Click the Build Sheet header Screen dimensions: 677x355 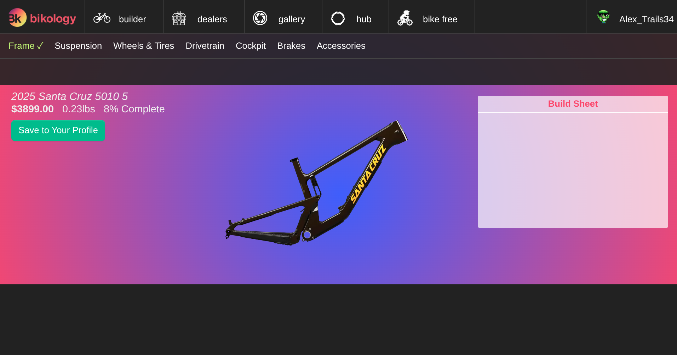pyautogui.click(x=573, y=104)
